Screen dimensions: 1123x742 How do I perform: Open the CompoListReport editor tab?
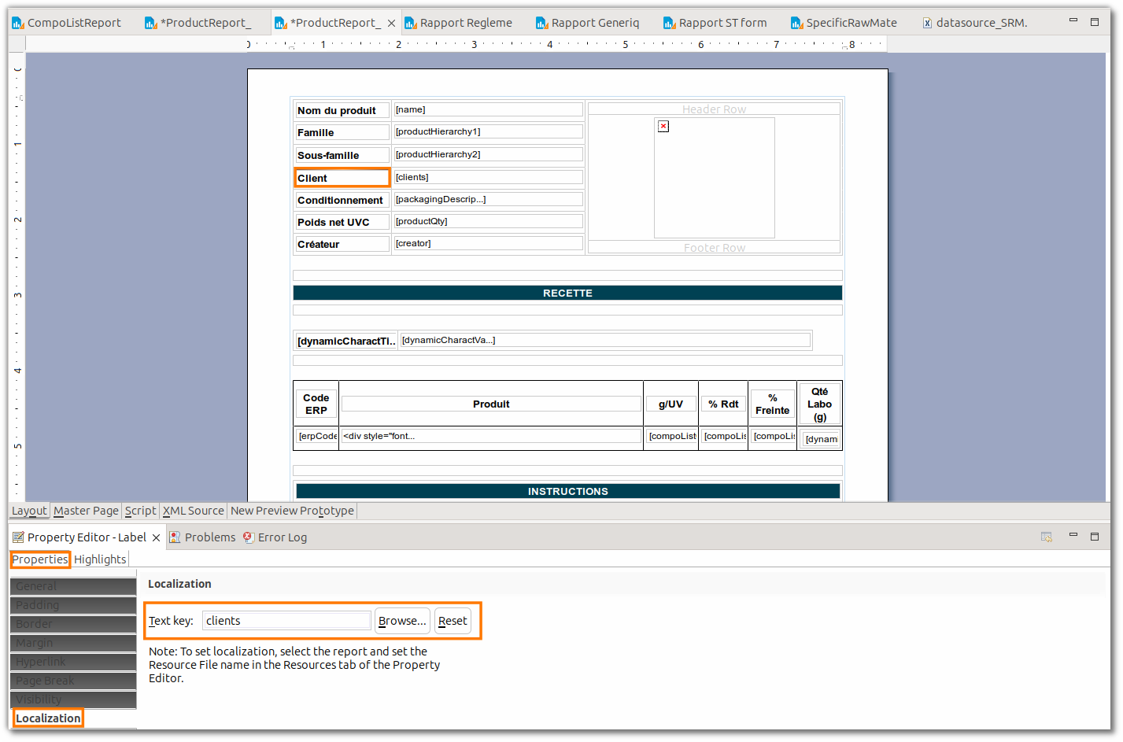(x=67, y=23)
